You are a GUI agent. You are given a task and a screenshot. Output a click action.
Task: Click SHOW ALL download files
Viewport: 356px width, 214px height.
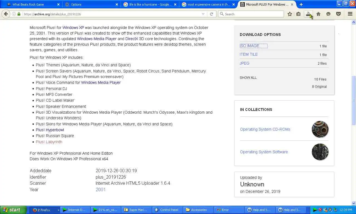click(x=248, y=78)
